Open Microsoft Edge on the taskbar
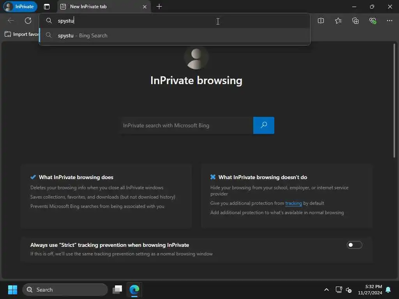The height and width of the screenshot is (299, 399). coord(134,290)
